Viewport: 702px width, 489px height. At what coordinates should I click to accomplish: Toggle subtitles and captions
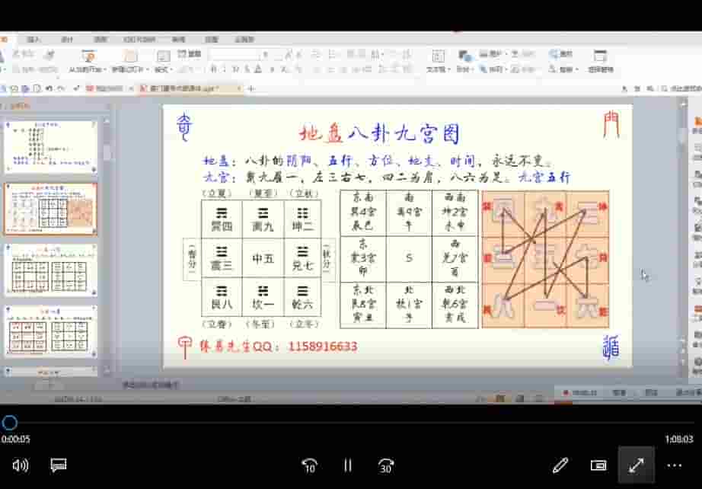[59, 465]
